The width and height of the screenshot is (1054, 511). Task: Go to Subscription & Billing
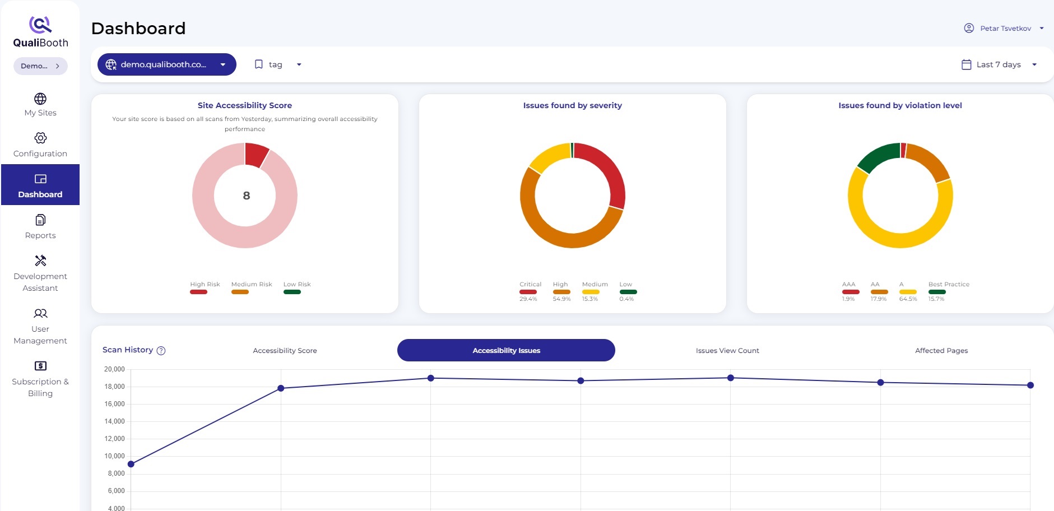tap(40, 380)
